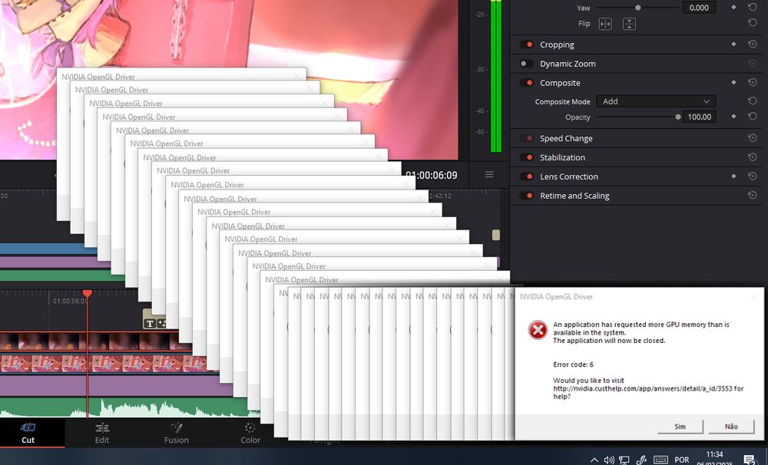Click the red playhead marker on the timeline

pyautogui.click(x=88, y=293)
